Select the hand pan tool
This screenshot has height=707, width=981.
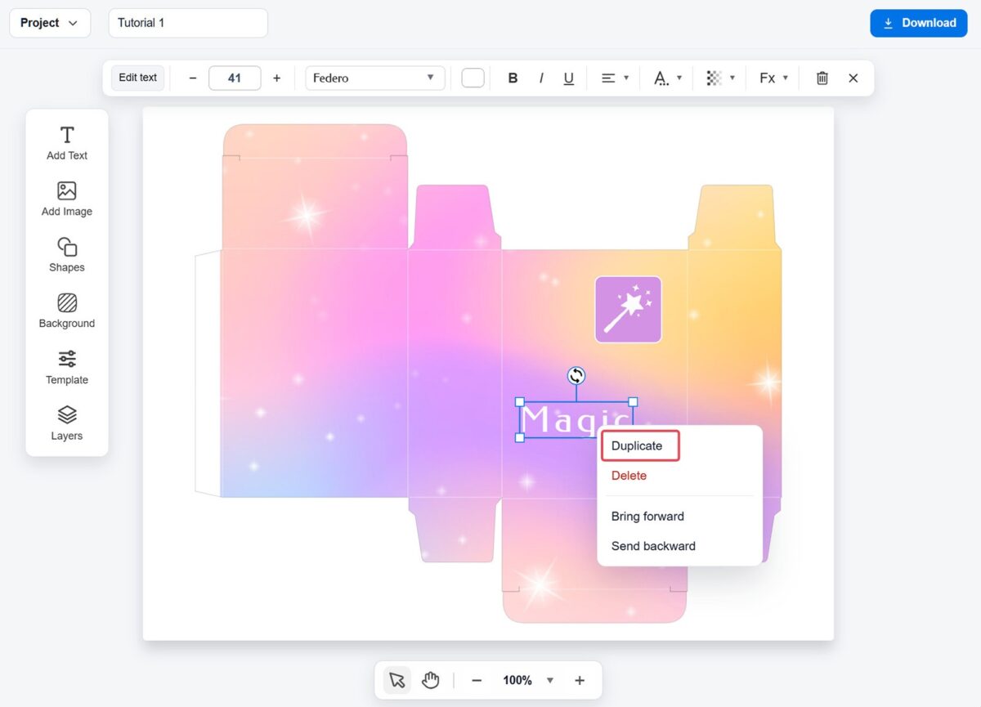pos(431,680)
